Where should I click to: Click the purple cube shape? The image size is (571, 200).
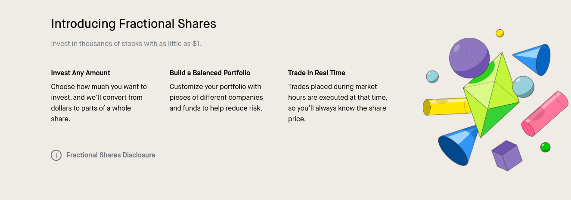[x=507, y=156]
